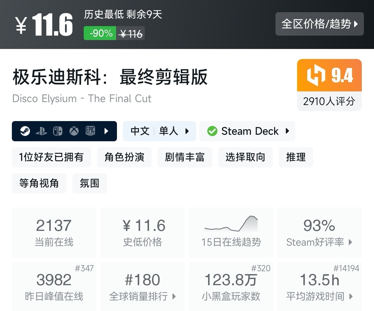Open the 2910人评分 rating count
Viewport: 374px width, 311px height.
coord(329,101)
